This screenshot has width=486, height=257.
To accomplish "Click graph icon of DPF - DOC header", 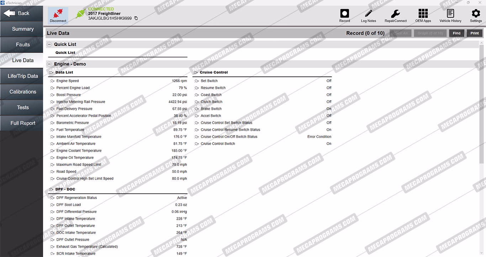I will tap(51, 189).
